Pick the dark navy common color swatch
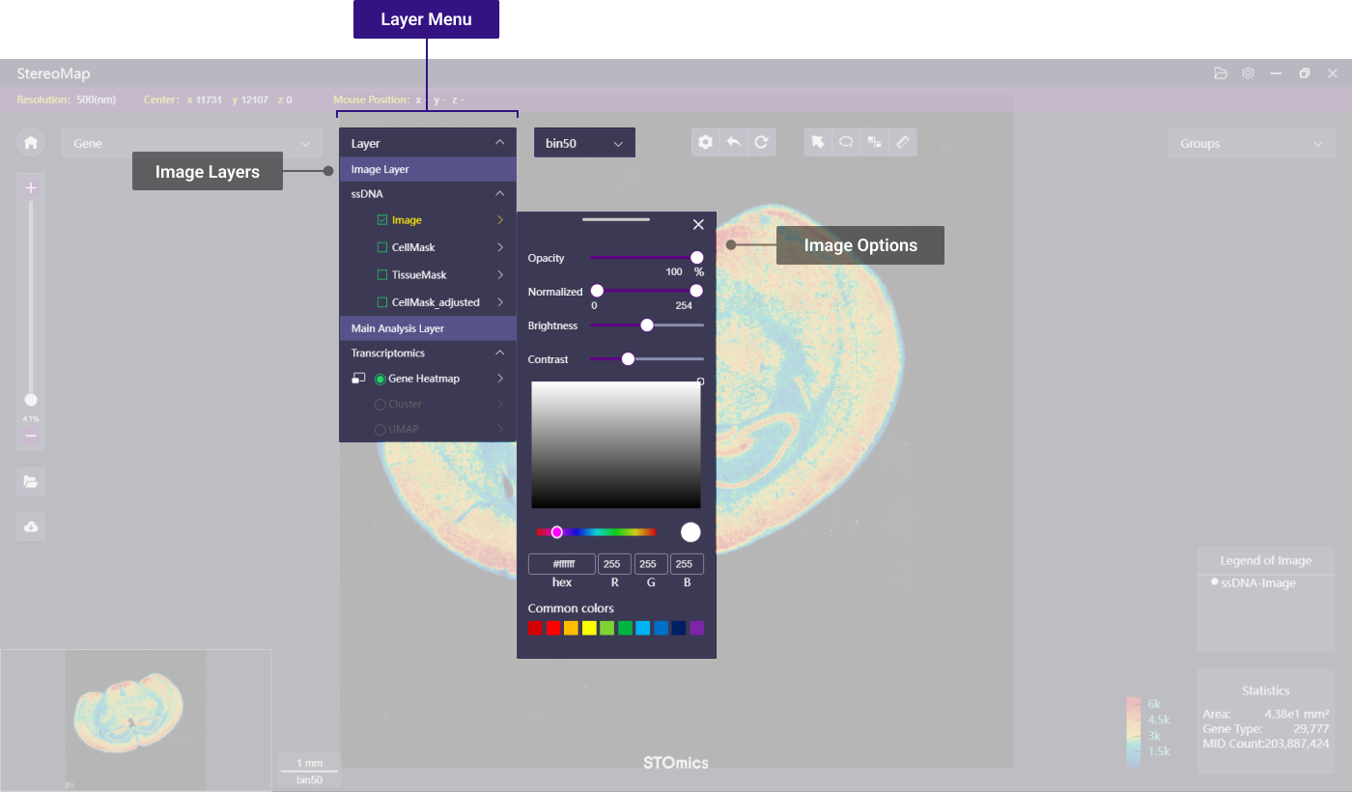 [679, 628]
